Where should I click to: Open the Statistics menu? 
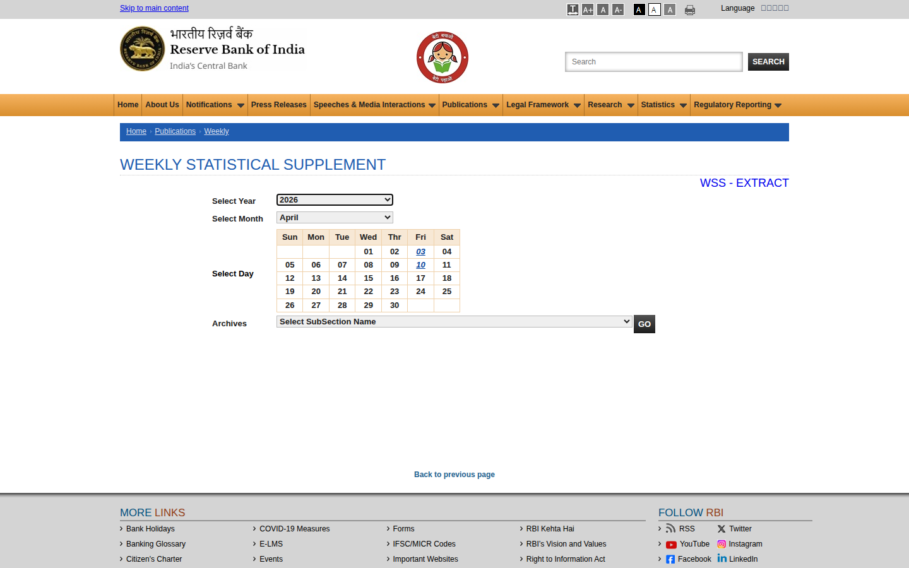click(x=663, y=105)
